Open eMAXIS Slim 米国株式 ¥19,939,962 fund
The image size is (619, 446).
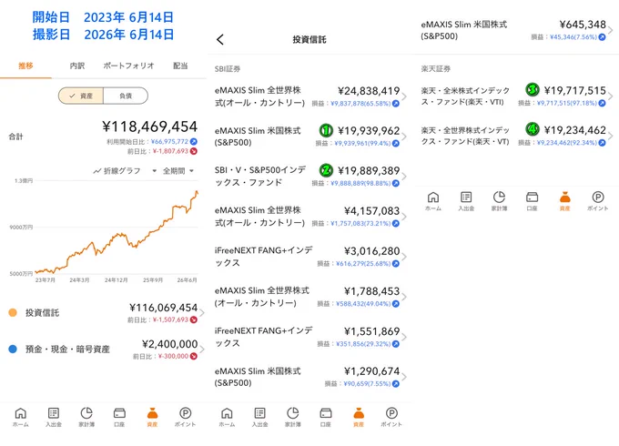click(x=309, y=137)
